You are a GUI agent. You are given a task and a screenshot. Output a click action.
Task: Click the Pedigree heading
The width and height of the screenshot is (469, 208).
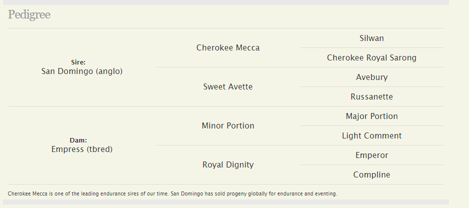(x=29, y=14)
